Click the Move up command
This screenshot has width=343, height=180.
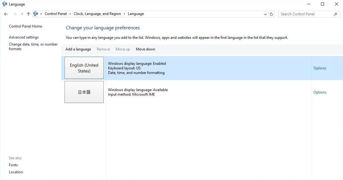click(123, 49)
